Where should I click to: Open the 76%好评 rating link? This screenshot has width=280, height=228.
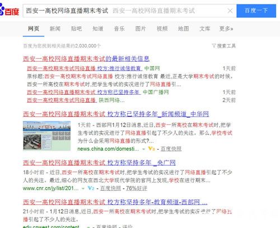coord(137,188)
